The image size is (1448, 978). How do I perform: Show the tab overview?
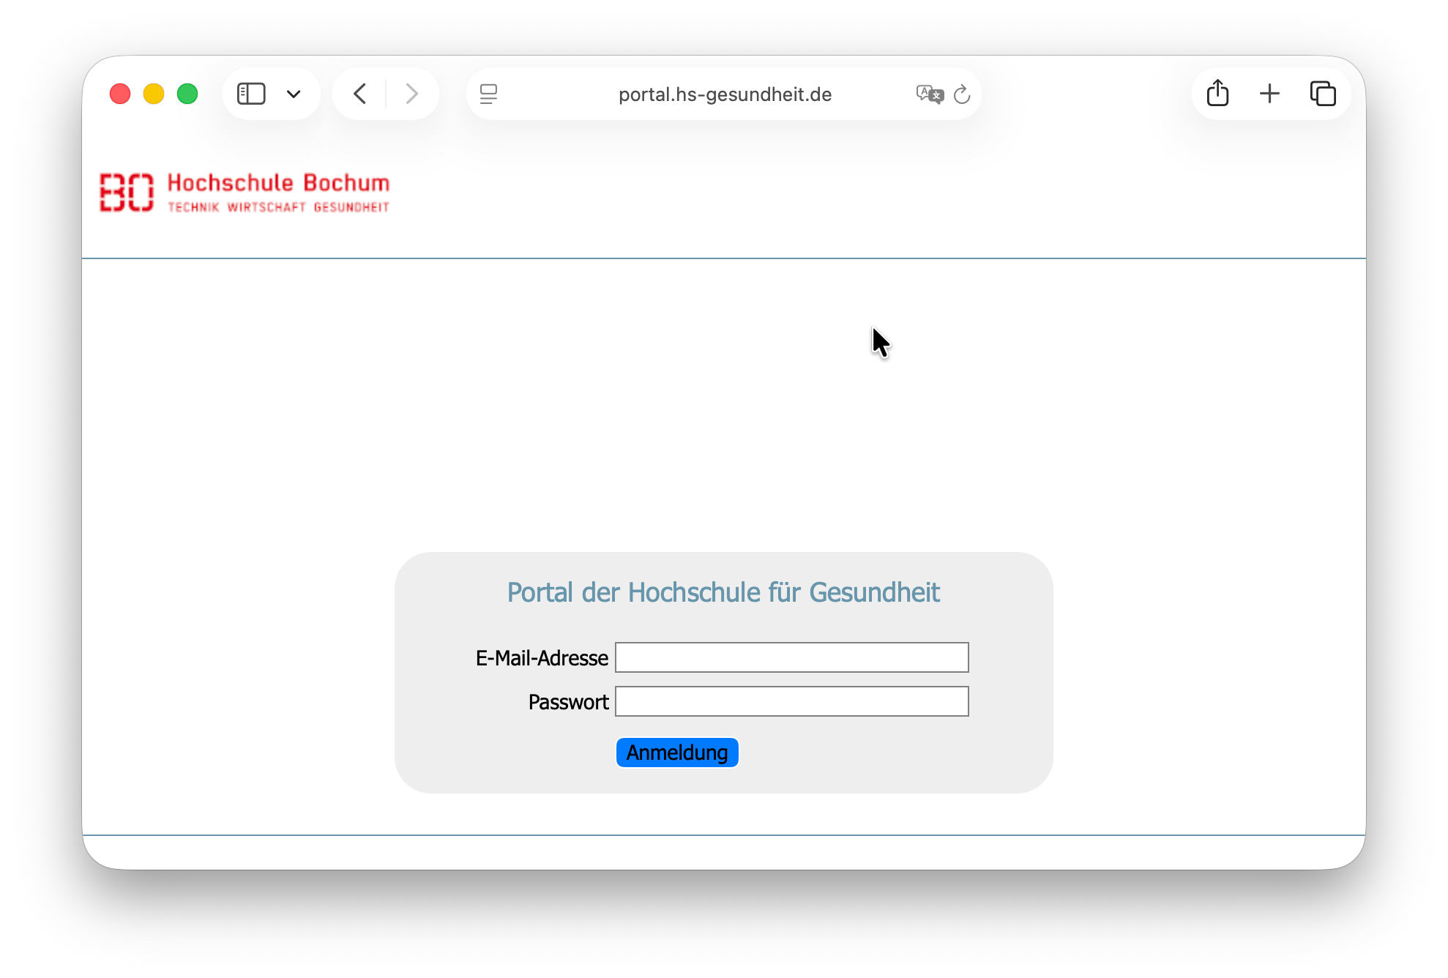(x=1323, y=94)
